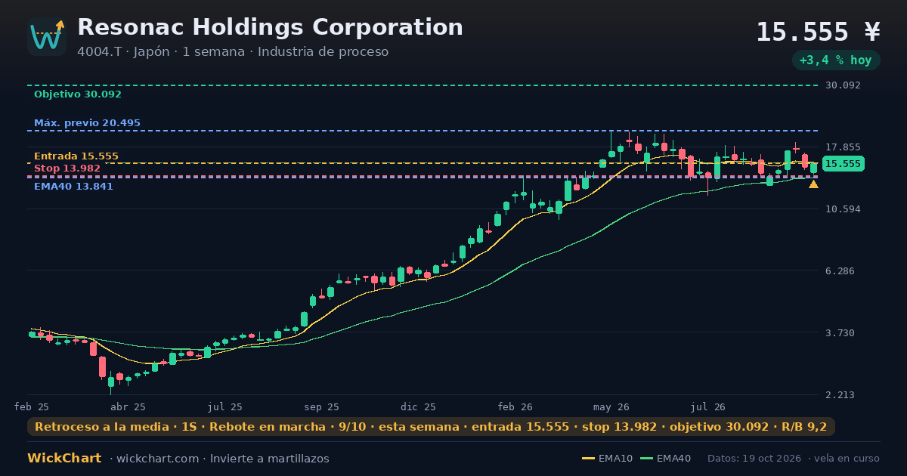Click the '+3,4 % hoy' badge

pos(836,60)
